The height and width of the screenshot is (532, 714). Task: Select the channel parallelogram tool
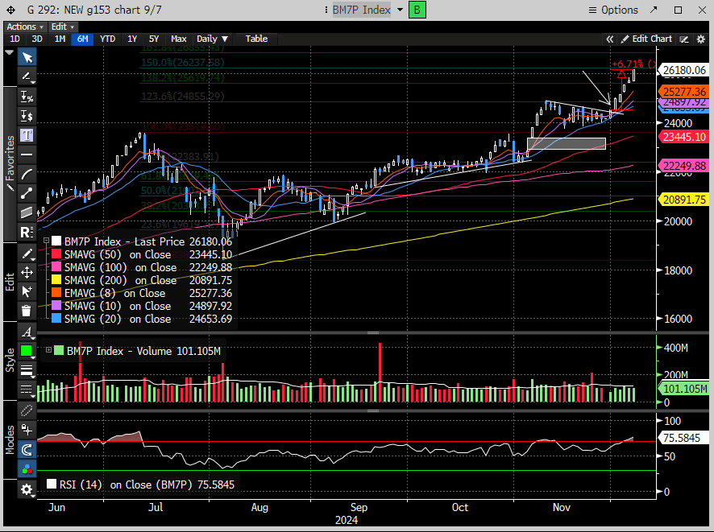[27, 212]
